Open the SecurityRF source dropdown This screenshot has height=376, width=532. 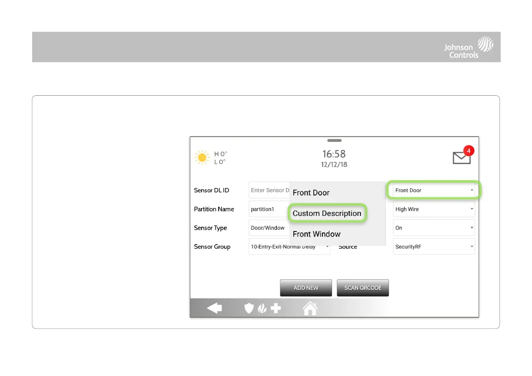click(x=434, y=247)
